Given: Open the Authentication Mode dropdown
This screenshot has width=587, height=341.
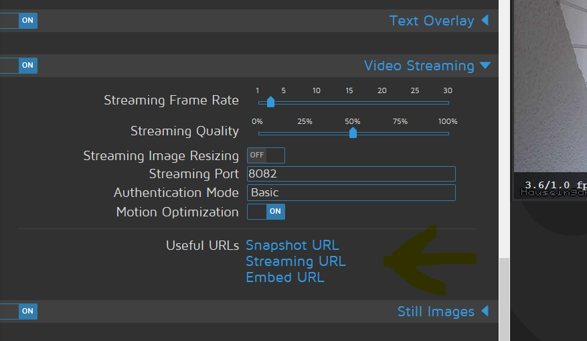Looking at the screenshot, I should (351, 193).
